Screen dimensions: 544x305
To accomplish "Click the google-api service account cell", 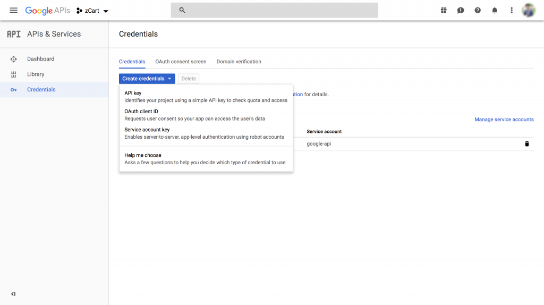I will coord(319,143).
